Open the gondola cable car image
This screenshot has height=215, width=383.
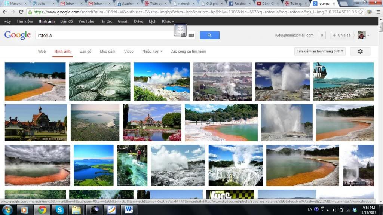tap(343, 82)
